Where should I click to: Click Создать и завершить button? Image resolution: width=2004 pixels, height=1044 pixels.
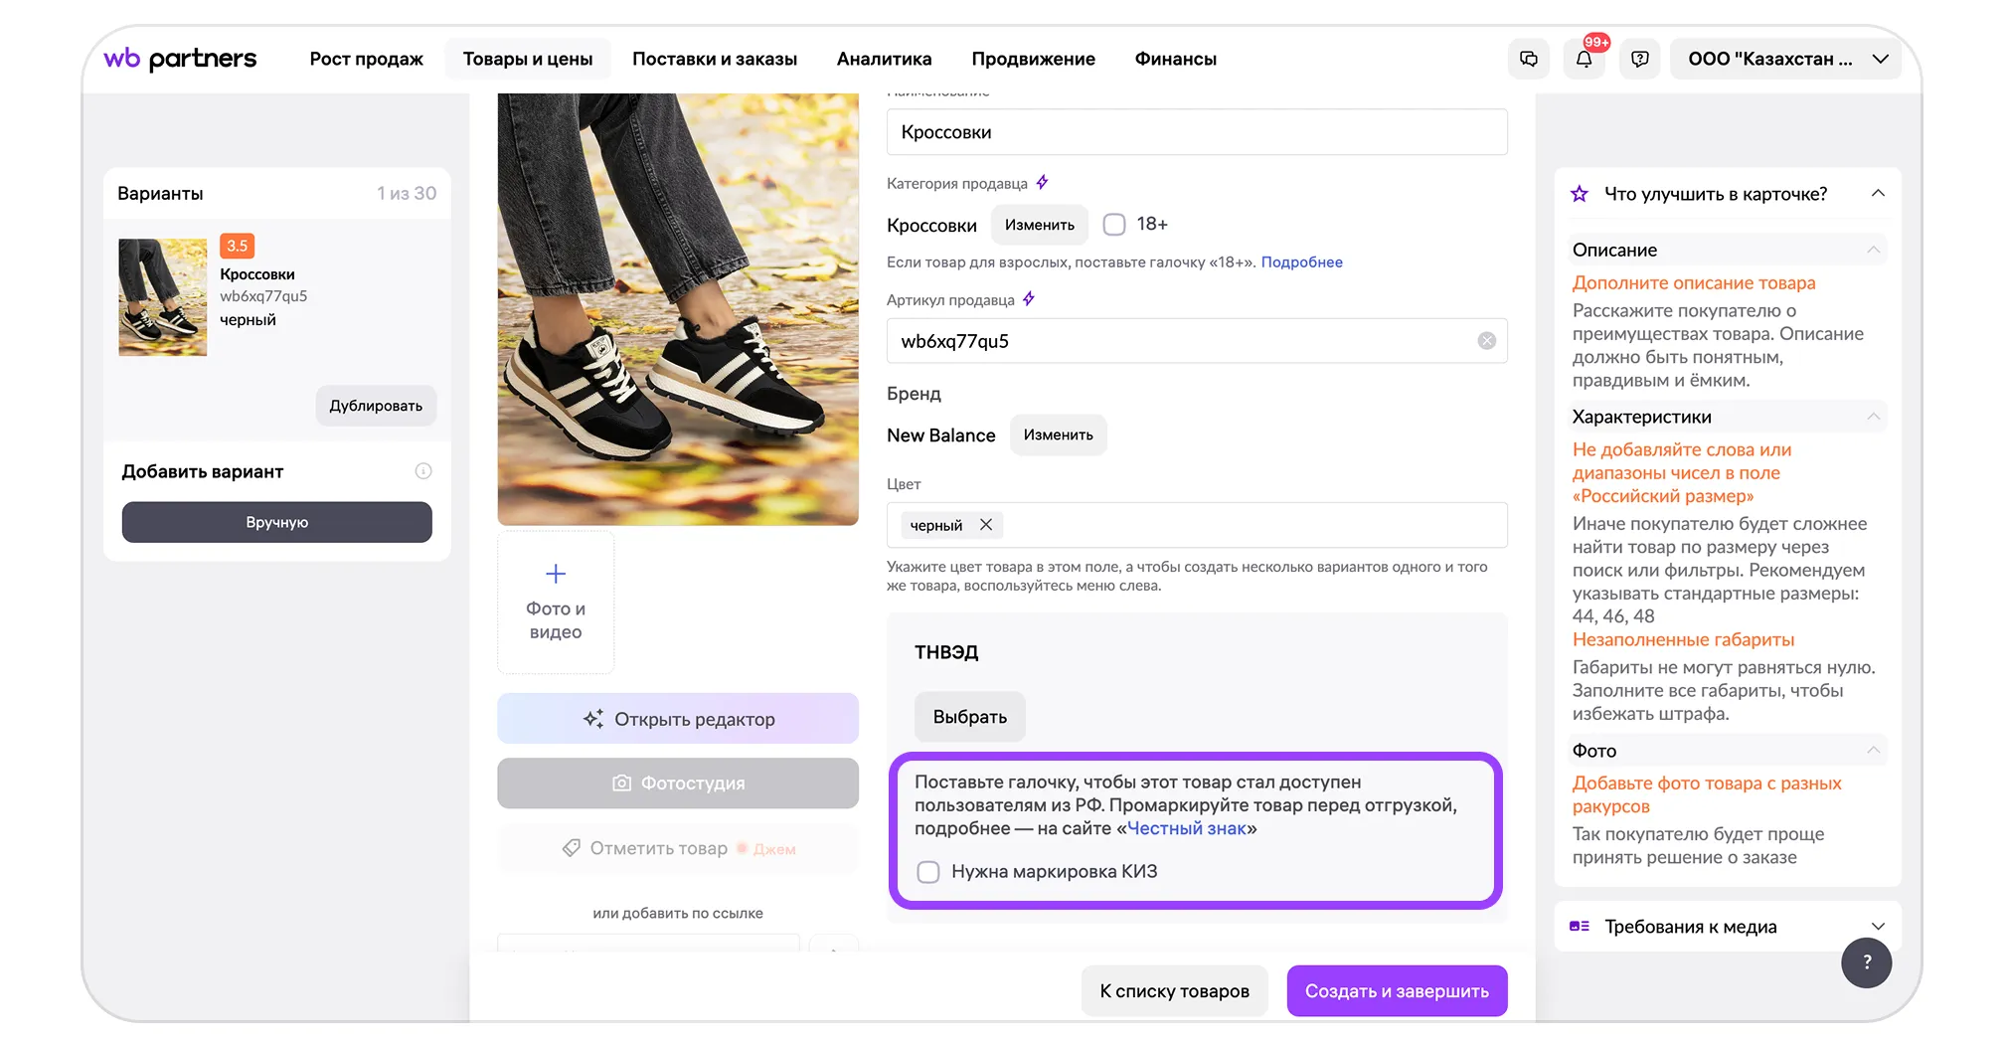(x=1396, y=991)
